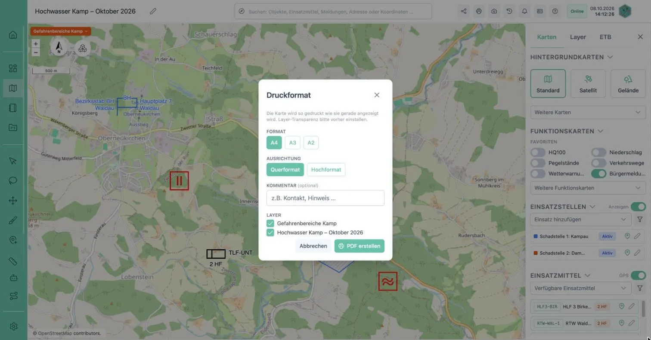This screenshot has height=340, width=651.
Task: Uncheck the Gefahrenbereiche Kamp layer checkbox
Action: click(x=270, y=224)
